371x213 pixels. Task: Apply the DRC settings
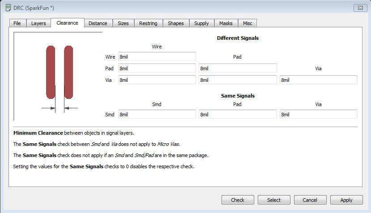[x=346, y=200]
